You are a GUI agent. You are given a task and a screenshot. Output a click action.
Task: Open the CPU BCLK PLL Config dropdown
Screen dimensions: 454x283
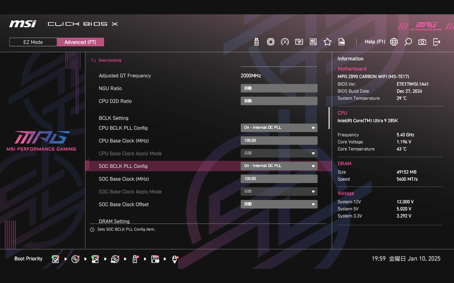pos(279,128)
